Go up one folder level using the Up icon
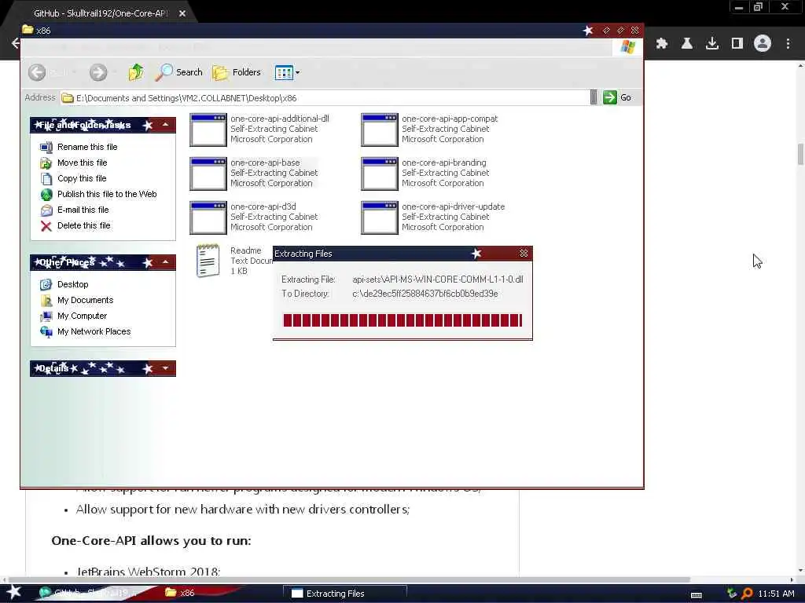This screenshot has height=603, width=805. click(136, 72)
